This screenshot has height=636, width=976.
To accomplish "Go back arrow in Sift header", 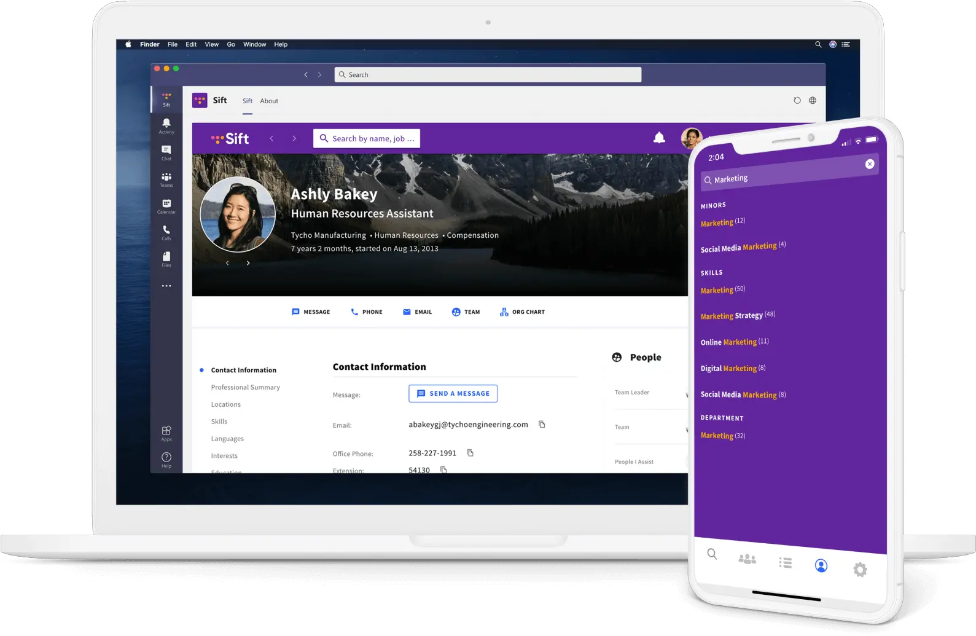I will [271, 138].
